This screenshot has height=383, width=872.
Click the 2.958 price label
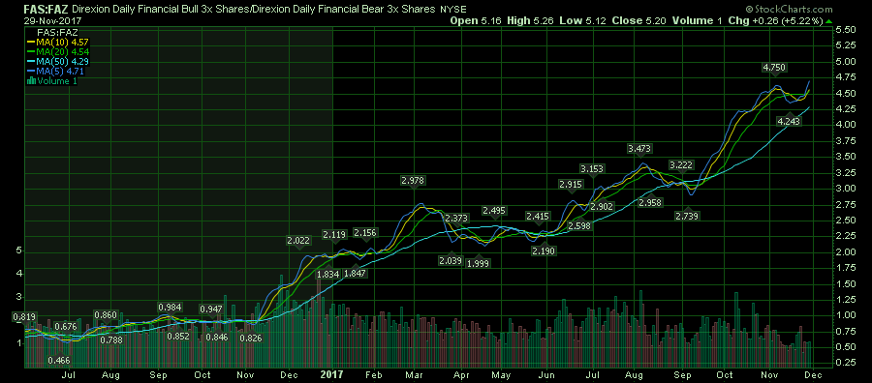(x=650, y=202)
